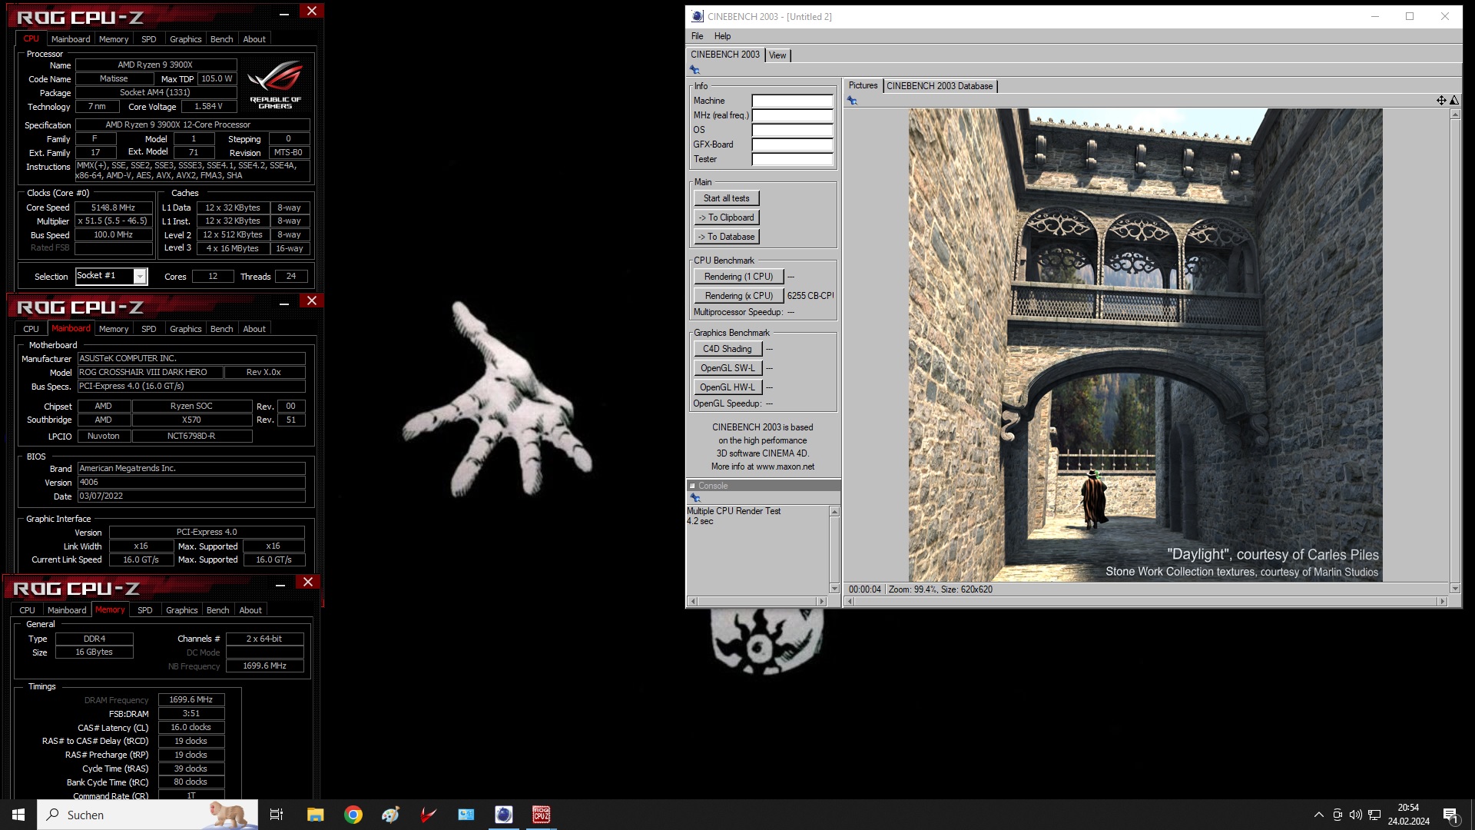Open the File menu in Cinebench
Image resolution: width=1475 pixels, height=830 pixels.
point(697,36)
